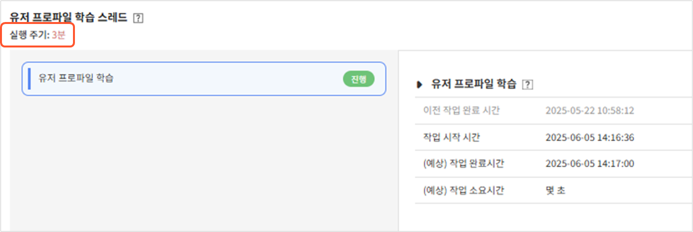The height and width of the screenshot is (232, 693).
Task: Click the 3분 execution interval value
Action: pyautogui.click(x=58, y=35)
